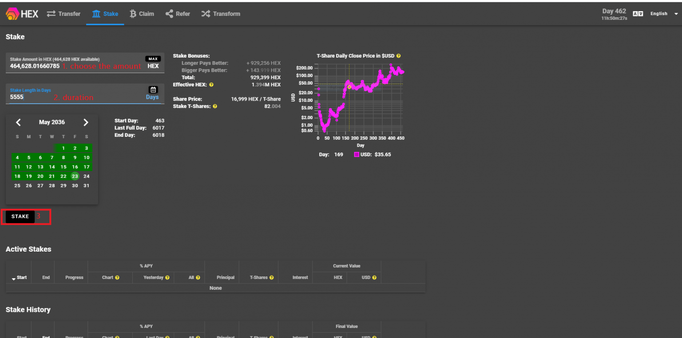This screenshot has width=682, height=338.
Task: Click the language translate icon
Action: point(638,14)
